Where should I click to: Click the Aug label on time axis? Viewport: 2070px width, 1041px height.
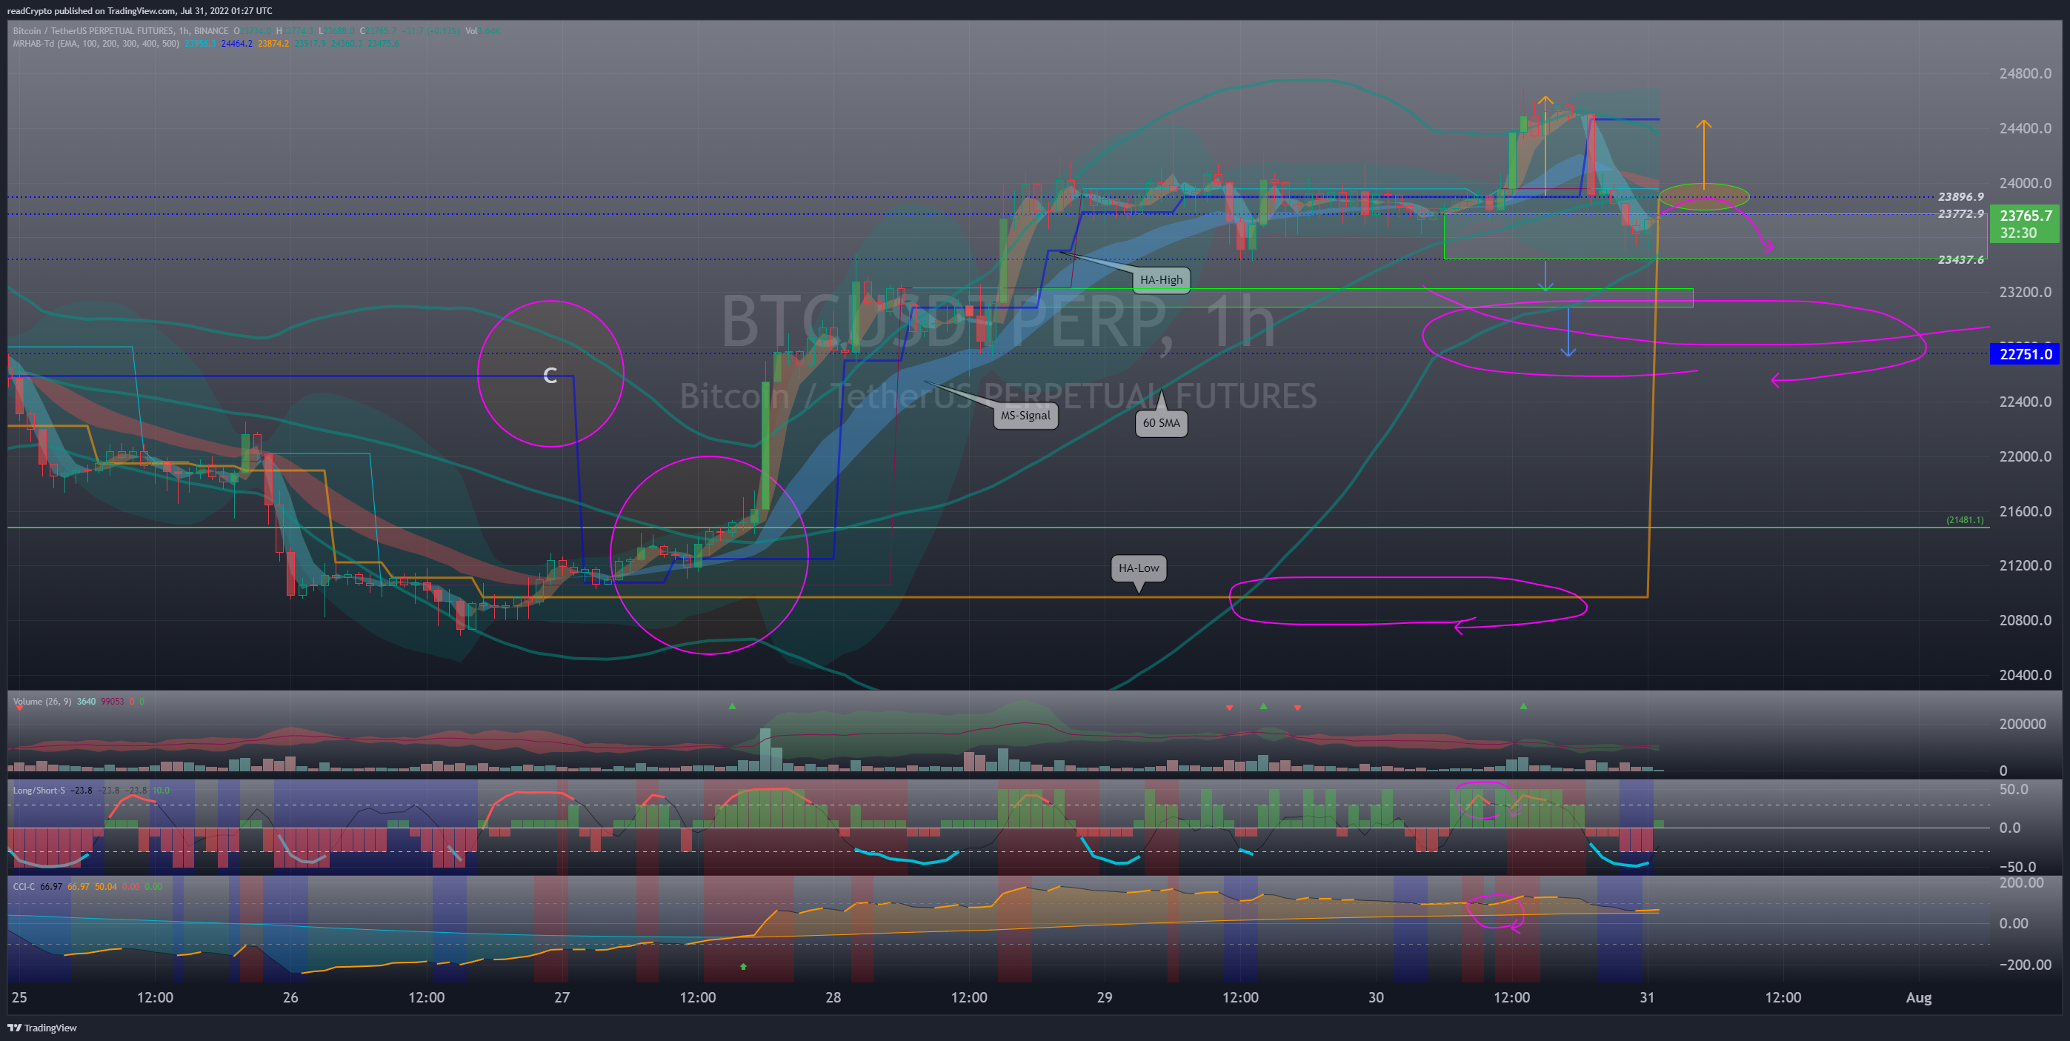tap(1919, 997)
